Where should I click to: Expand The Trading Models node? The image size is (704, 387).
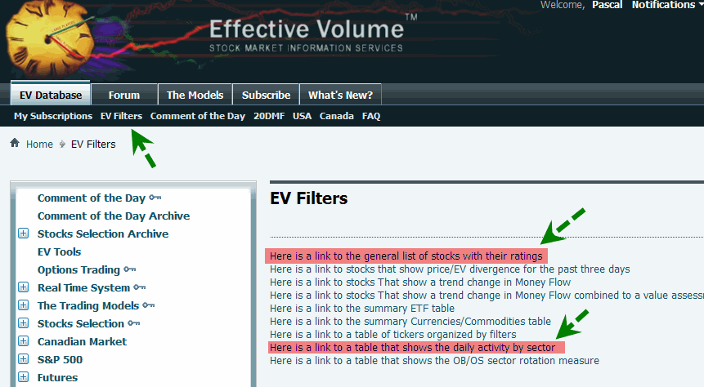pyautogui.click(x=24, y=305)
